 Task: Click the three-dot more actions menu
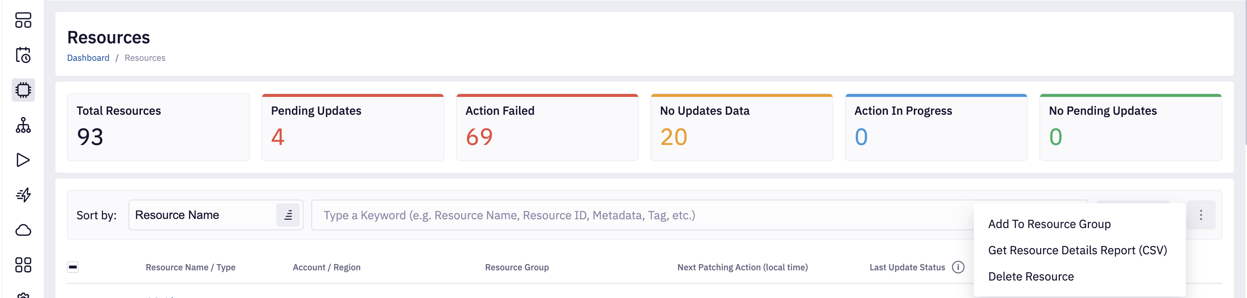1200,215
